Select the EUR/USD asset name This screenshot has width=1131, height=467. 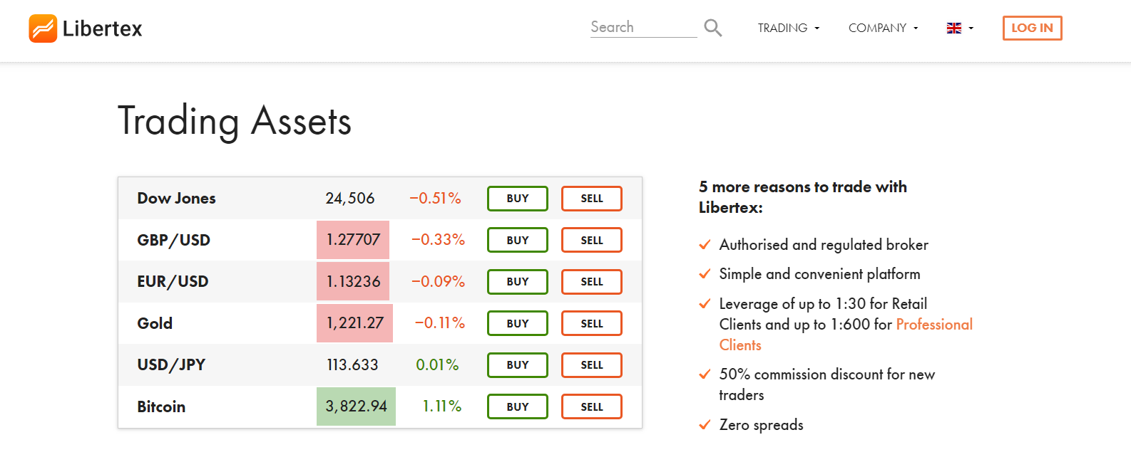click(173, 282)
